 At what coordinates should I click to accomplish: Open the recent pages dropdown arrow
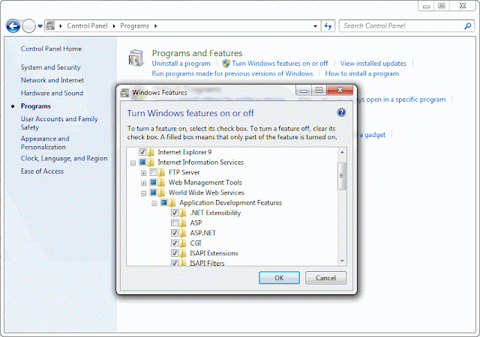[40, 26]
